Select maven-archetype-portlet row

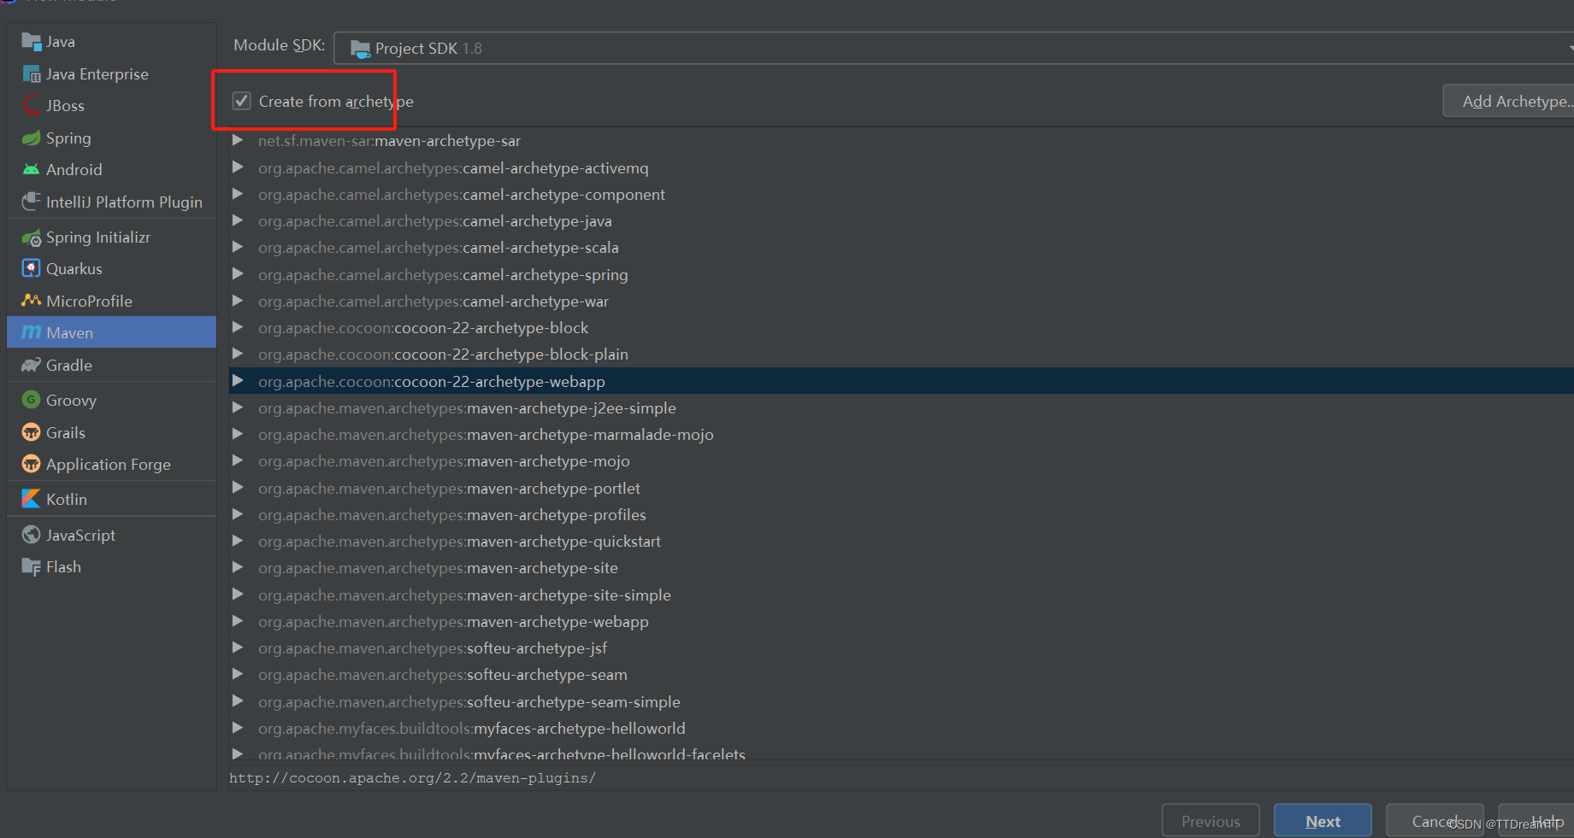[x=901, y=488]
